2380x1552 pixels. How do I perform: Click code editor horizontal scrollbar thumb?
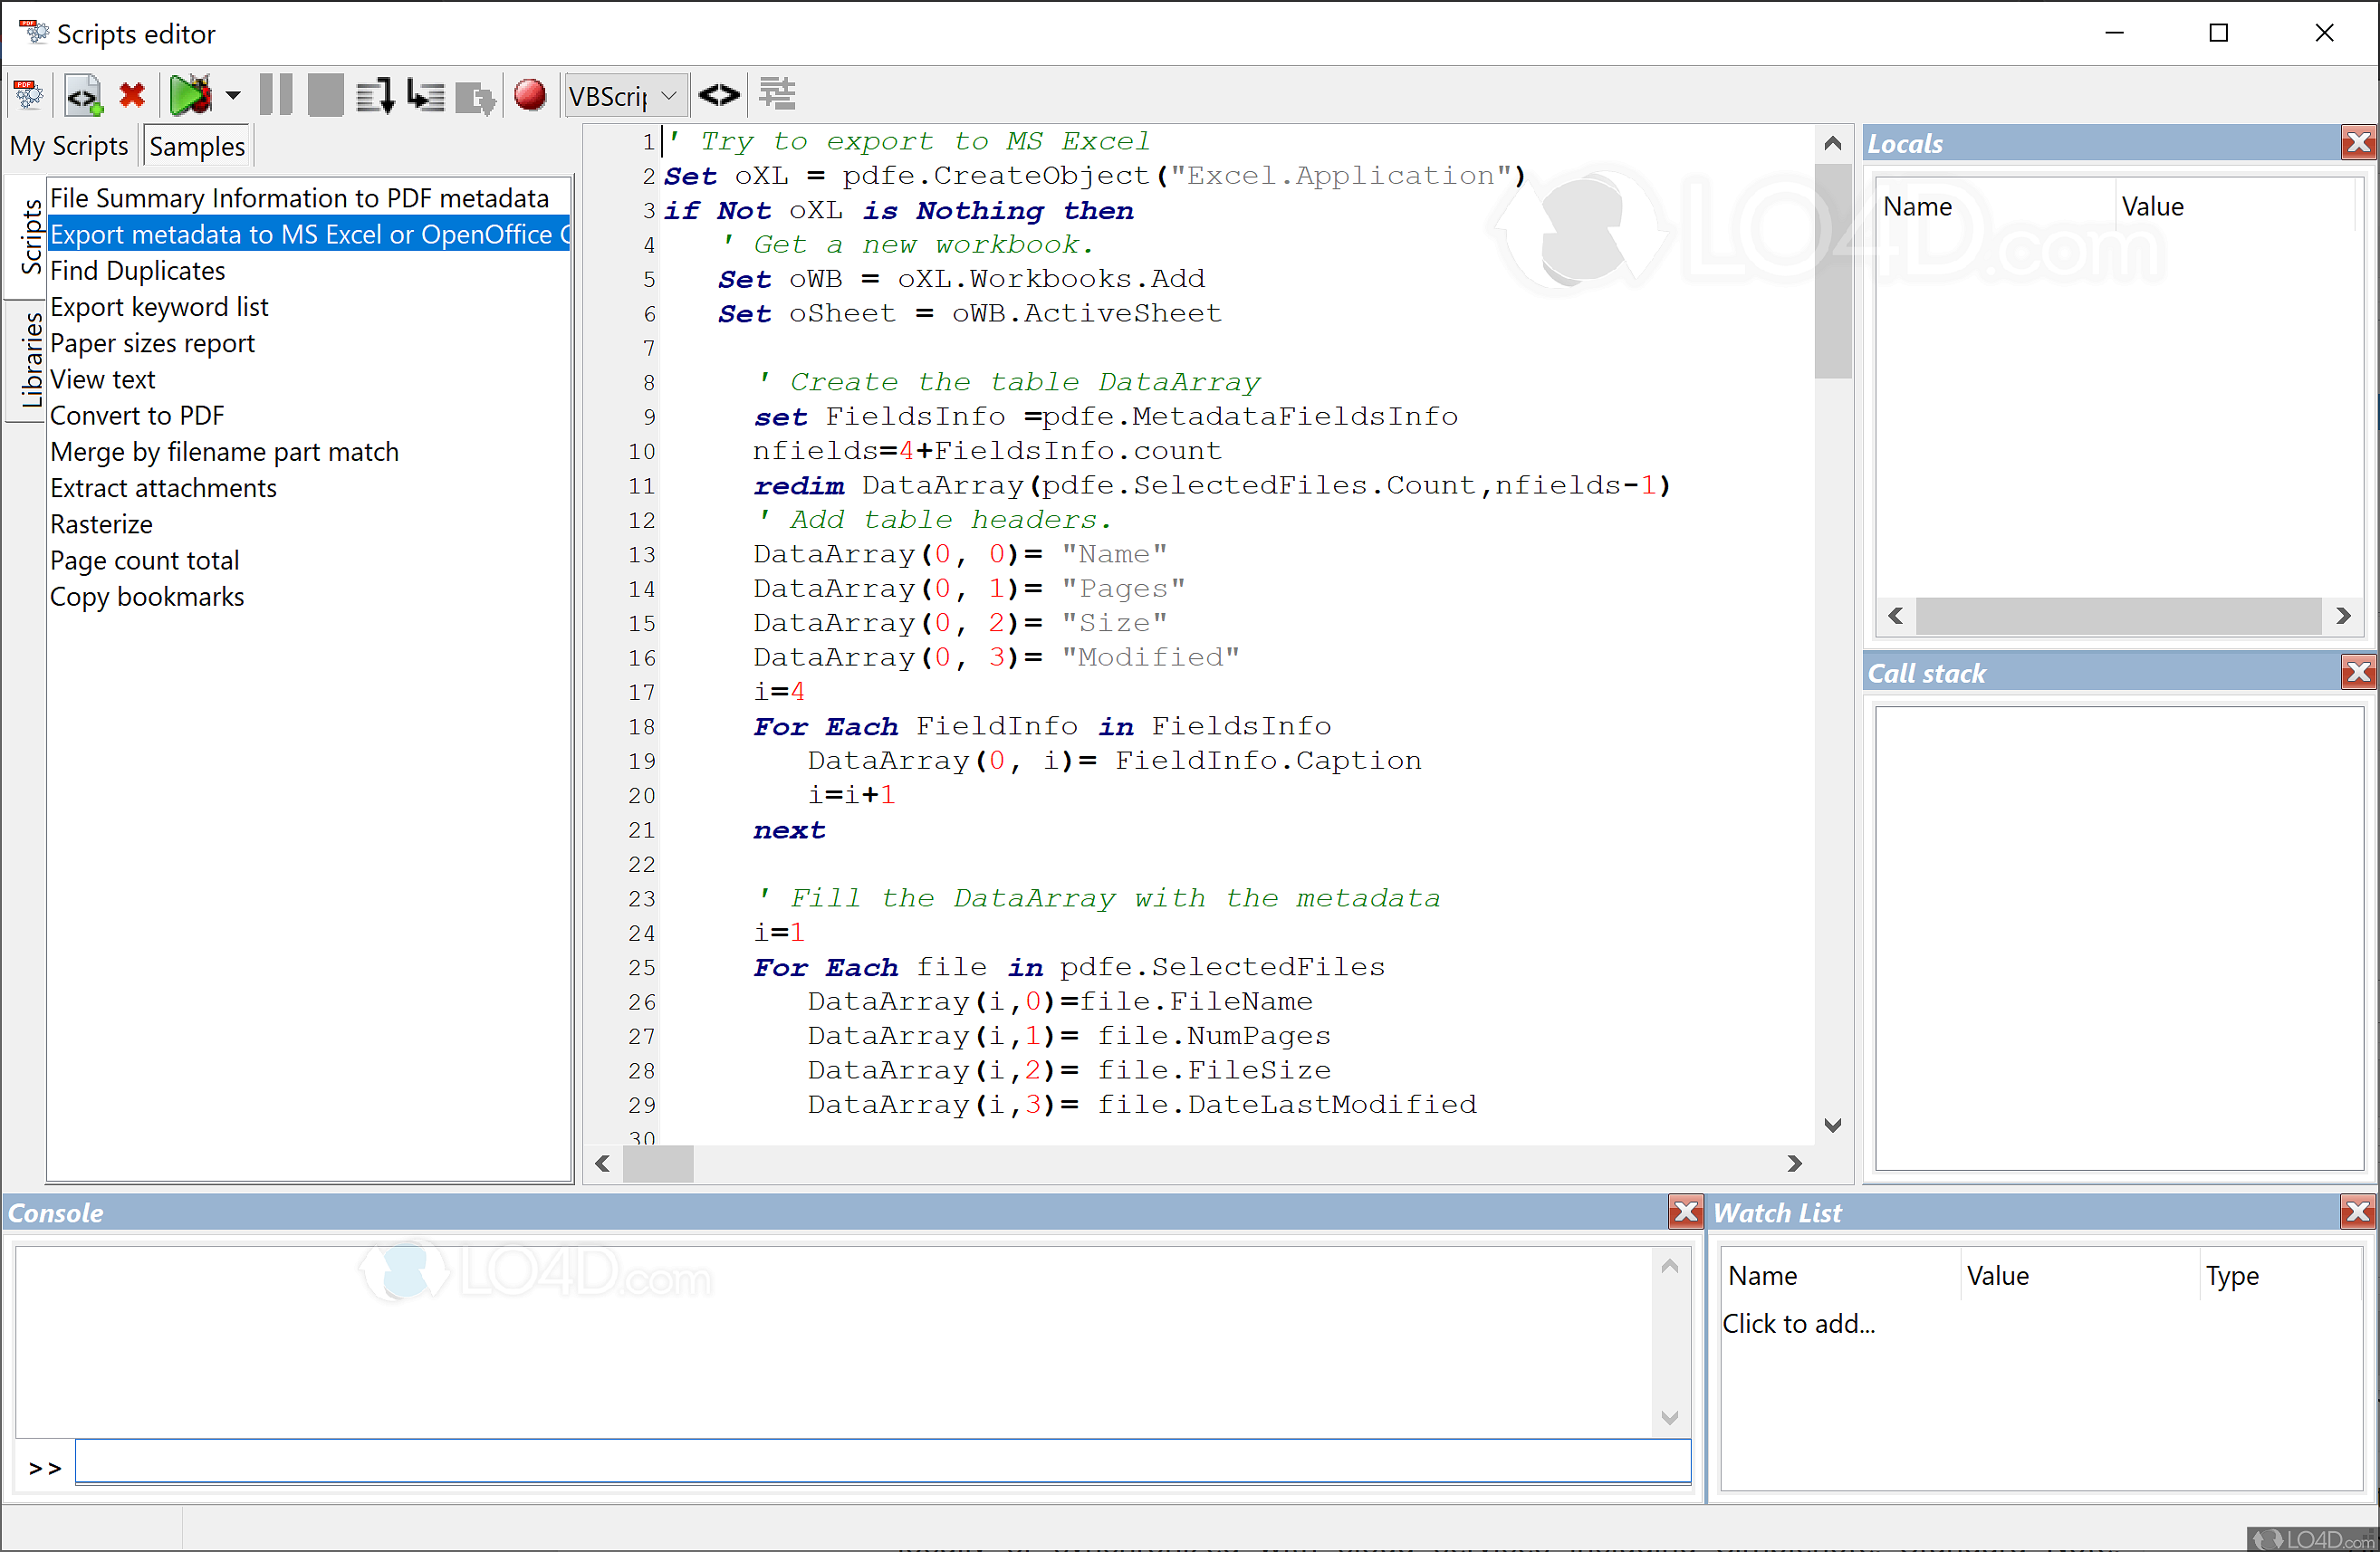pyautogui.click(x=658, y=1163)
